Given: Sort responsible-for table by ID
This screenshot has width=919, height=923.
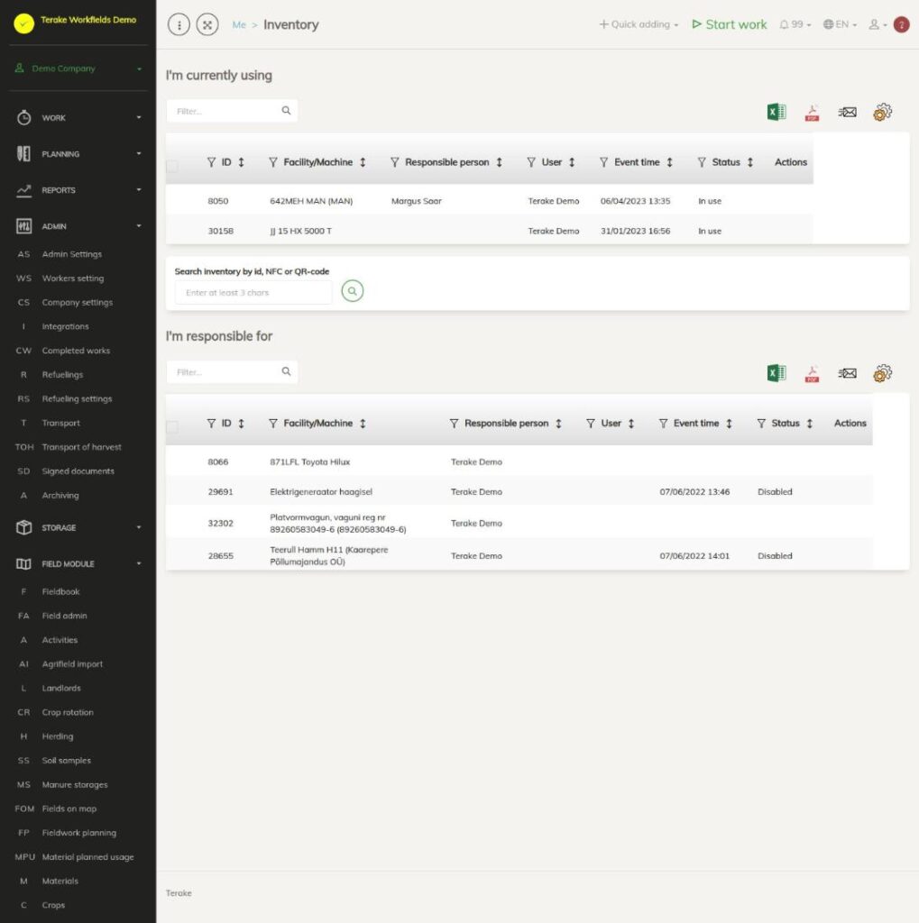Looking at the screenshot, I should tap(241, 424).
